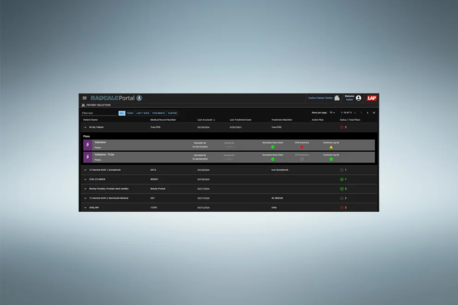Jump to the last page of patients
Screen dimensions: 458x305
(x=374, y=113)
